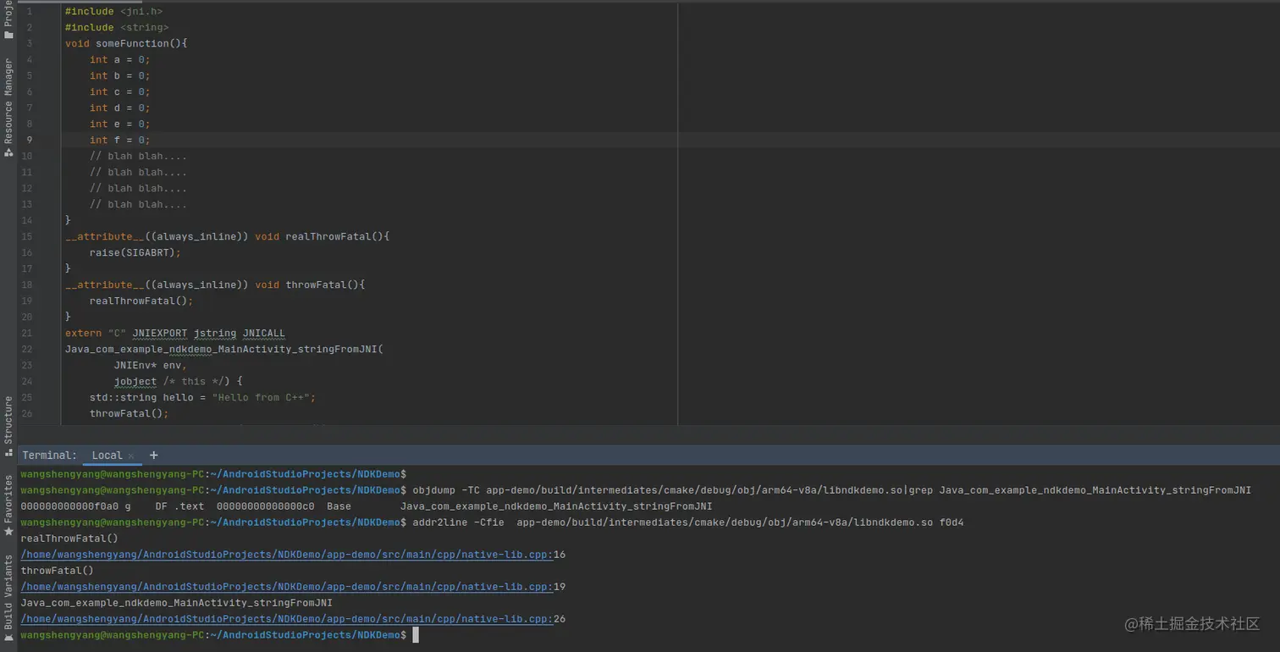Click 'realThrowFatal();' call on line 19
Screen dimensions: 1280x652
[141, 301]
